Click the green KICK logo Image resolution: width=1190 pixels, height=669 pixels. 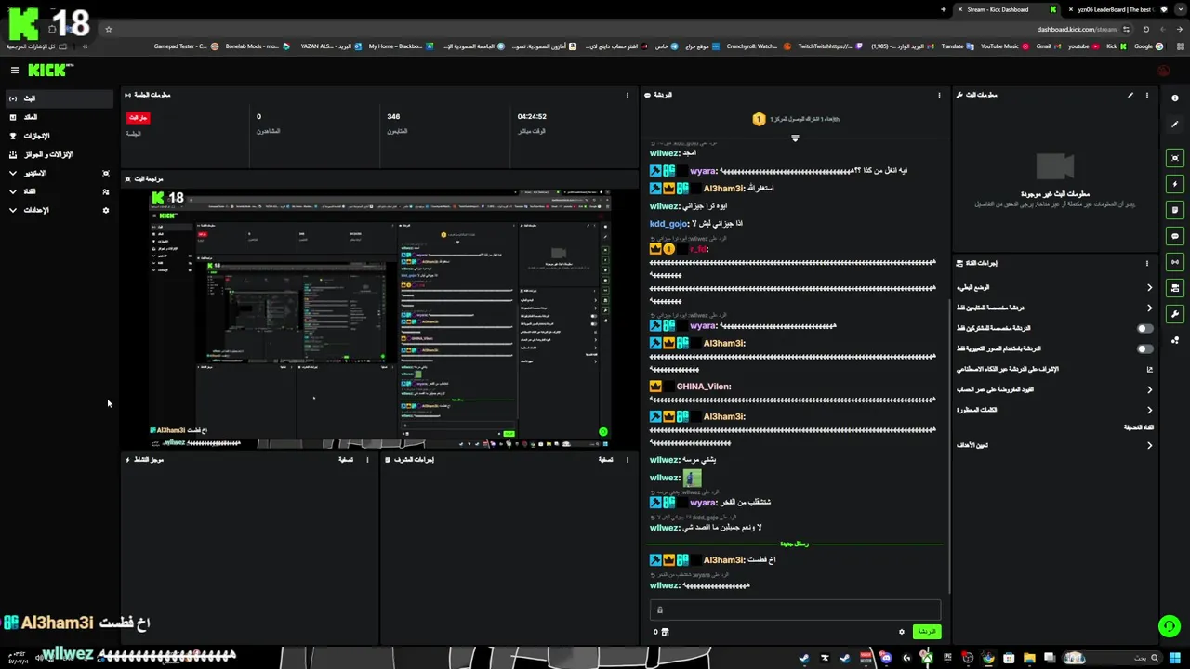tap(48, 70)
